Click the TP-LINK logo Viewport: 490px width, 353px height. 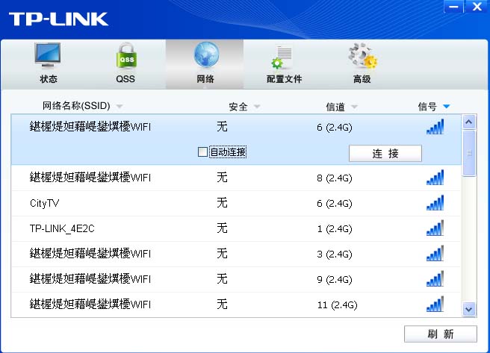point(58,19)
